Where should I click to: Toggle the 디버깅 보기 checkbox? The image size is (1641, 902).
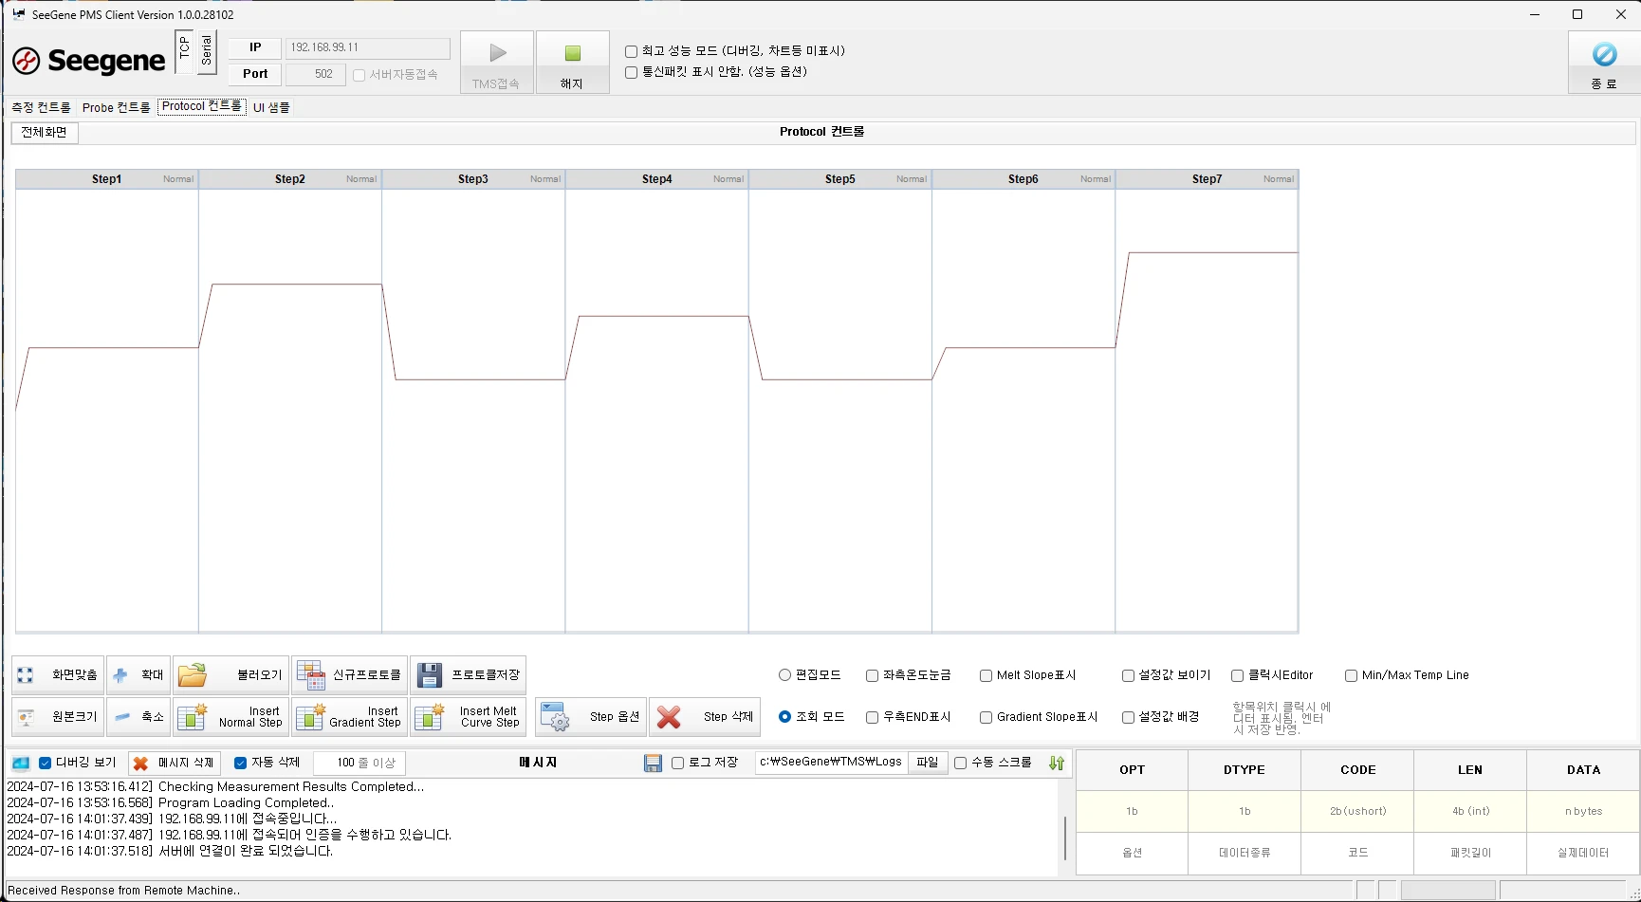pos(45,763)
